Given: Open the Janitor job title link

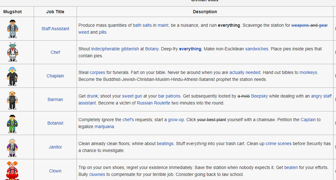Looking at the screenshot, I should 55,147.
